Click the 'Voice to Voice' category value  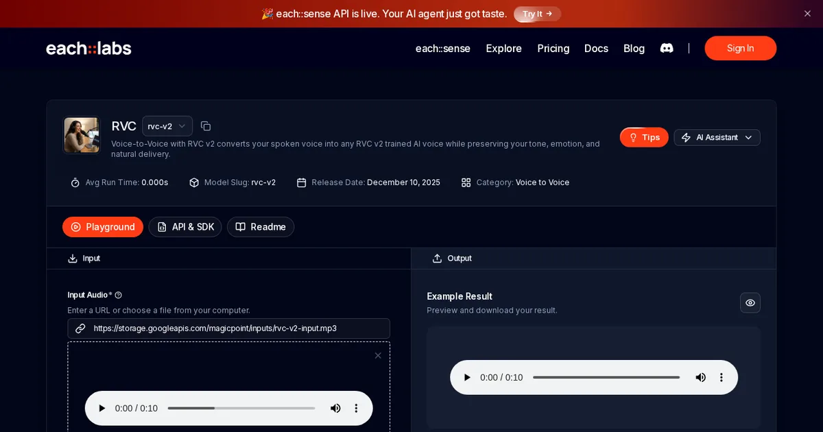(x=542, y=182)
